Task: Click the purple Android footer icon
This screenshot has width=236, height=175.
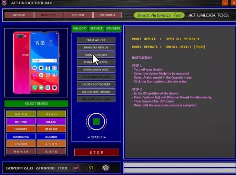Action: pos(106,168)
